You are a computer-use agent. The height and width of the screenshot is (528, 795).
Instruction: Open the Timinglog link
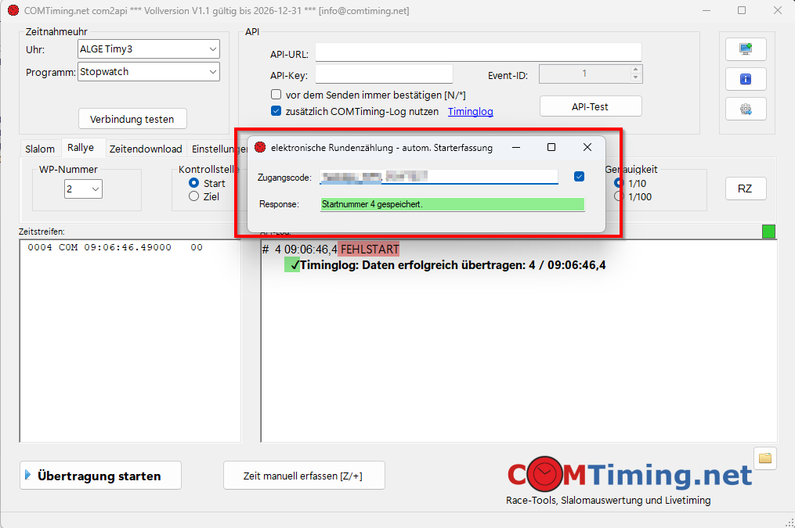coord(470,112)
